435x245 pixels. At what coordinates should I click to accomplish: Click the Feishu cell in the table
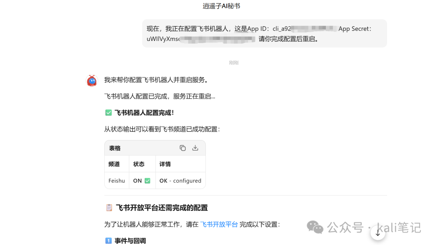click(117, 181)
